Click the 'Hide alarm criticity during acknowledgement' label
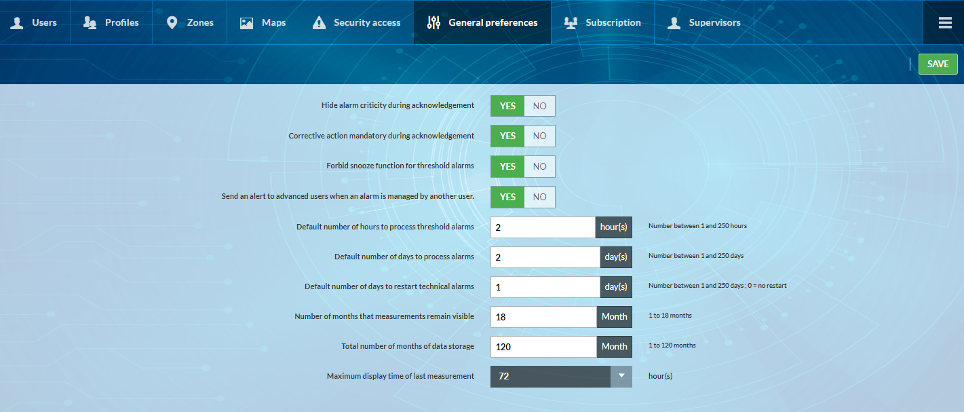Viewport: 964px width, 412px height. (x=398, y=105)
